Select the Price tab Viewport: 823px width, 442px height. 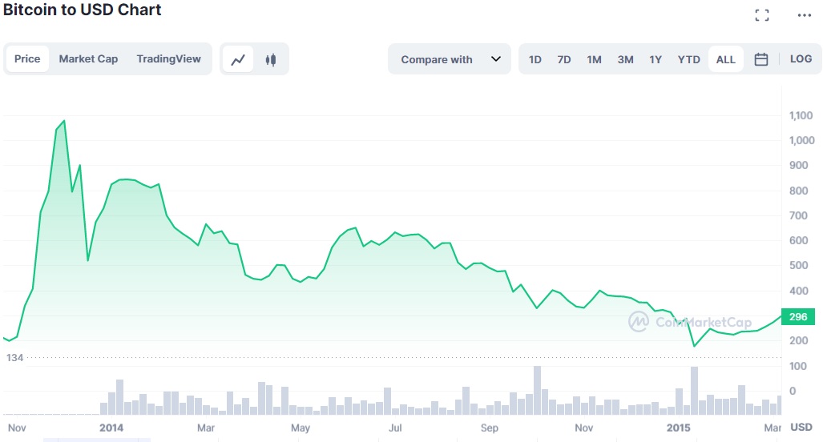click(x=27, y=58)
